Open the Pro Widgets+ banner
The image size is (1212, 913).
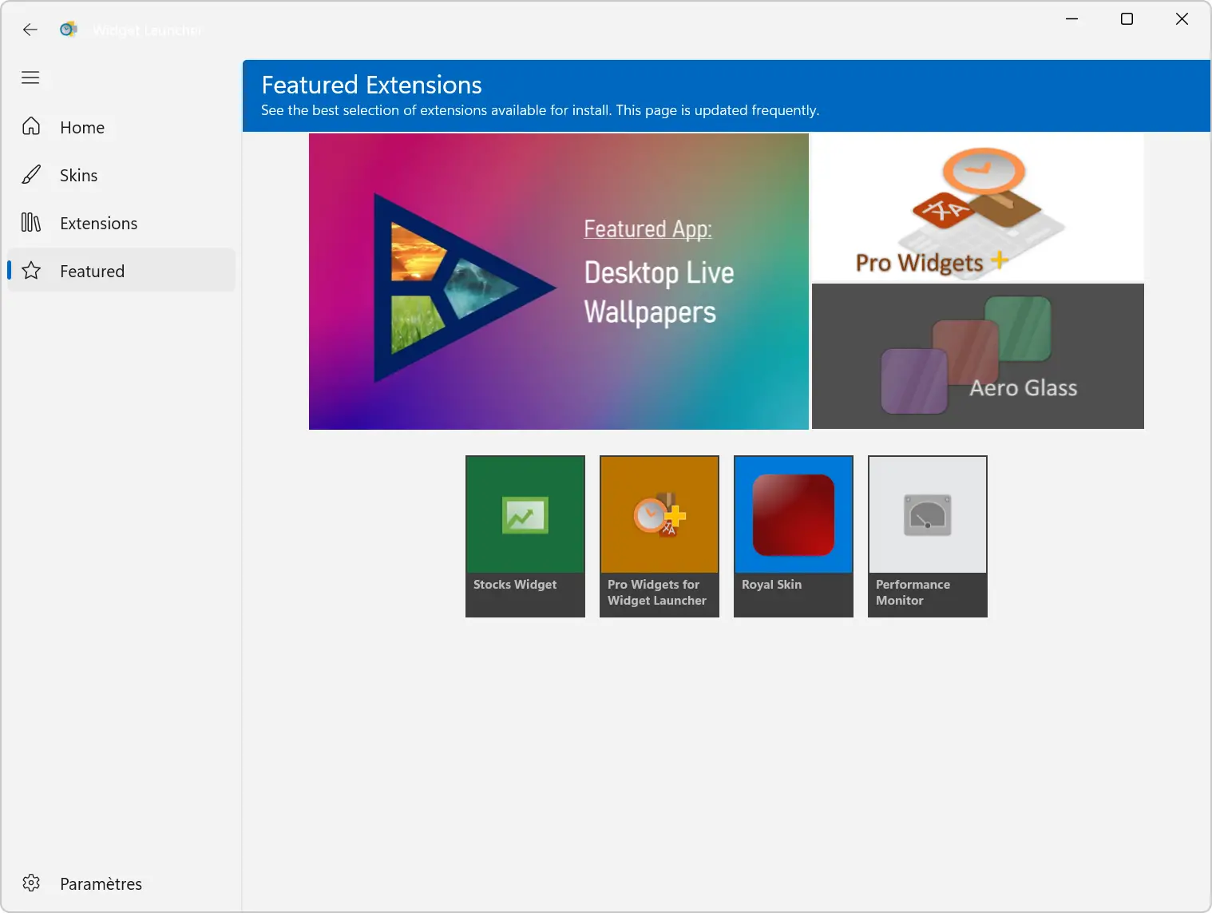(x=978, y=208)
